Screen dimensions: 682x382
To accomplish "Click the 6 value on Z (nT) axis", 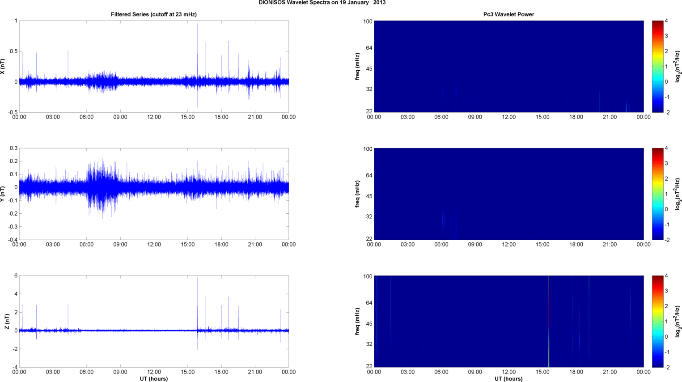I will 16,276.
